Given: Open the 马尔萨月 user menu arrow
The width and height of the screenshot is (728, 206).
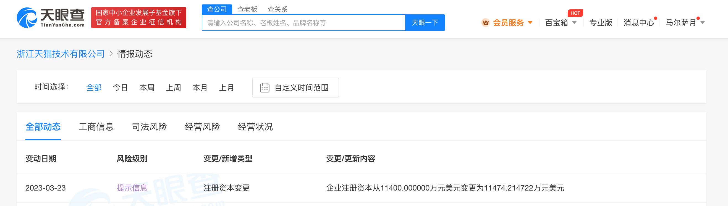Looking at the screenshot, I should click(703, 23).
